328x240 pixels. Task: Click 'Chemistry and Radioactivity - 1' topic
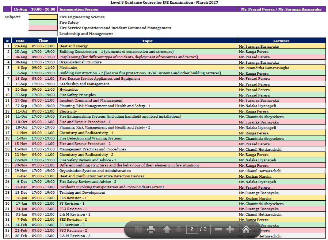(86, 133)
